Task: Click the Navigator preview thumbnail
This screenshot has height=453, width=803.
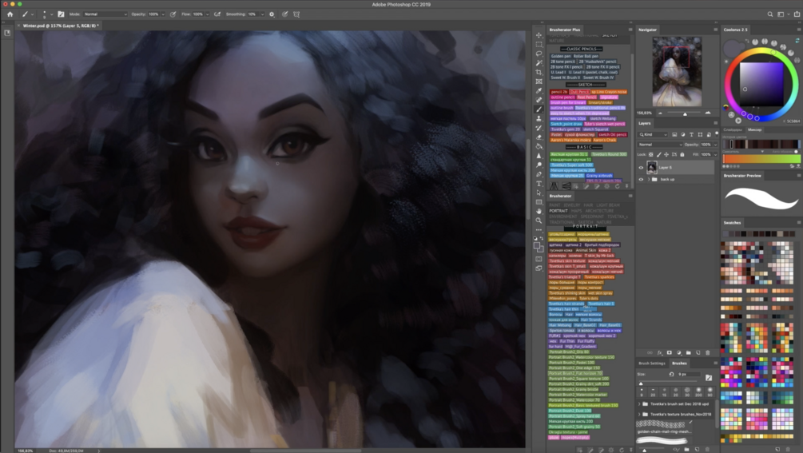Action: (x=677, y=71)
